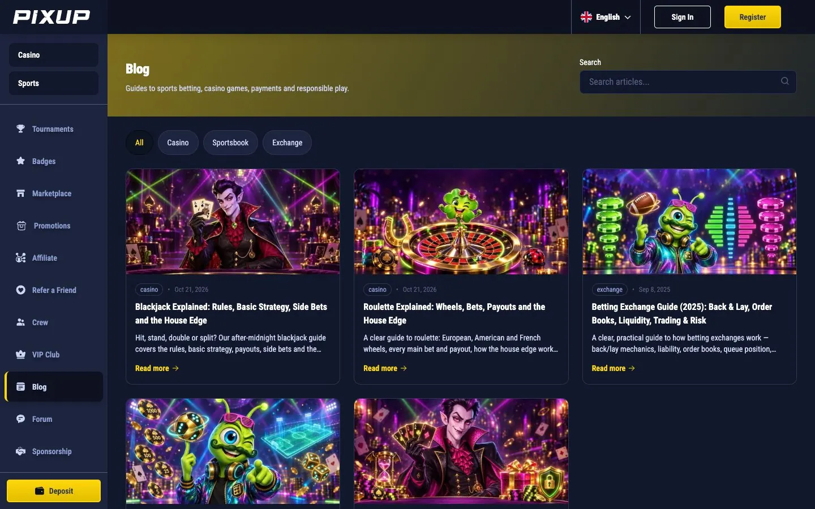815x509 pixels.
Task: Click the casino tag on Blackjack card
Action: (149, 290)
